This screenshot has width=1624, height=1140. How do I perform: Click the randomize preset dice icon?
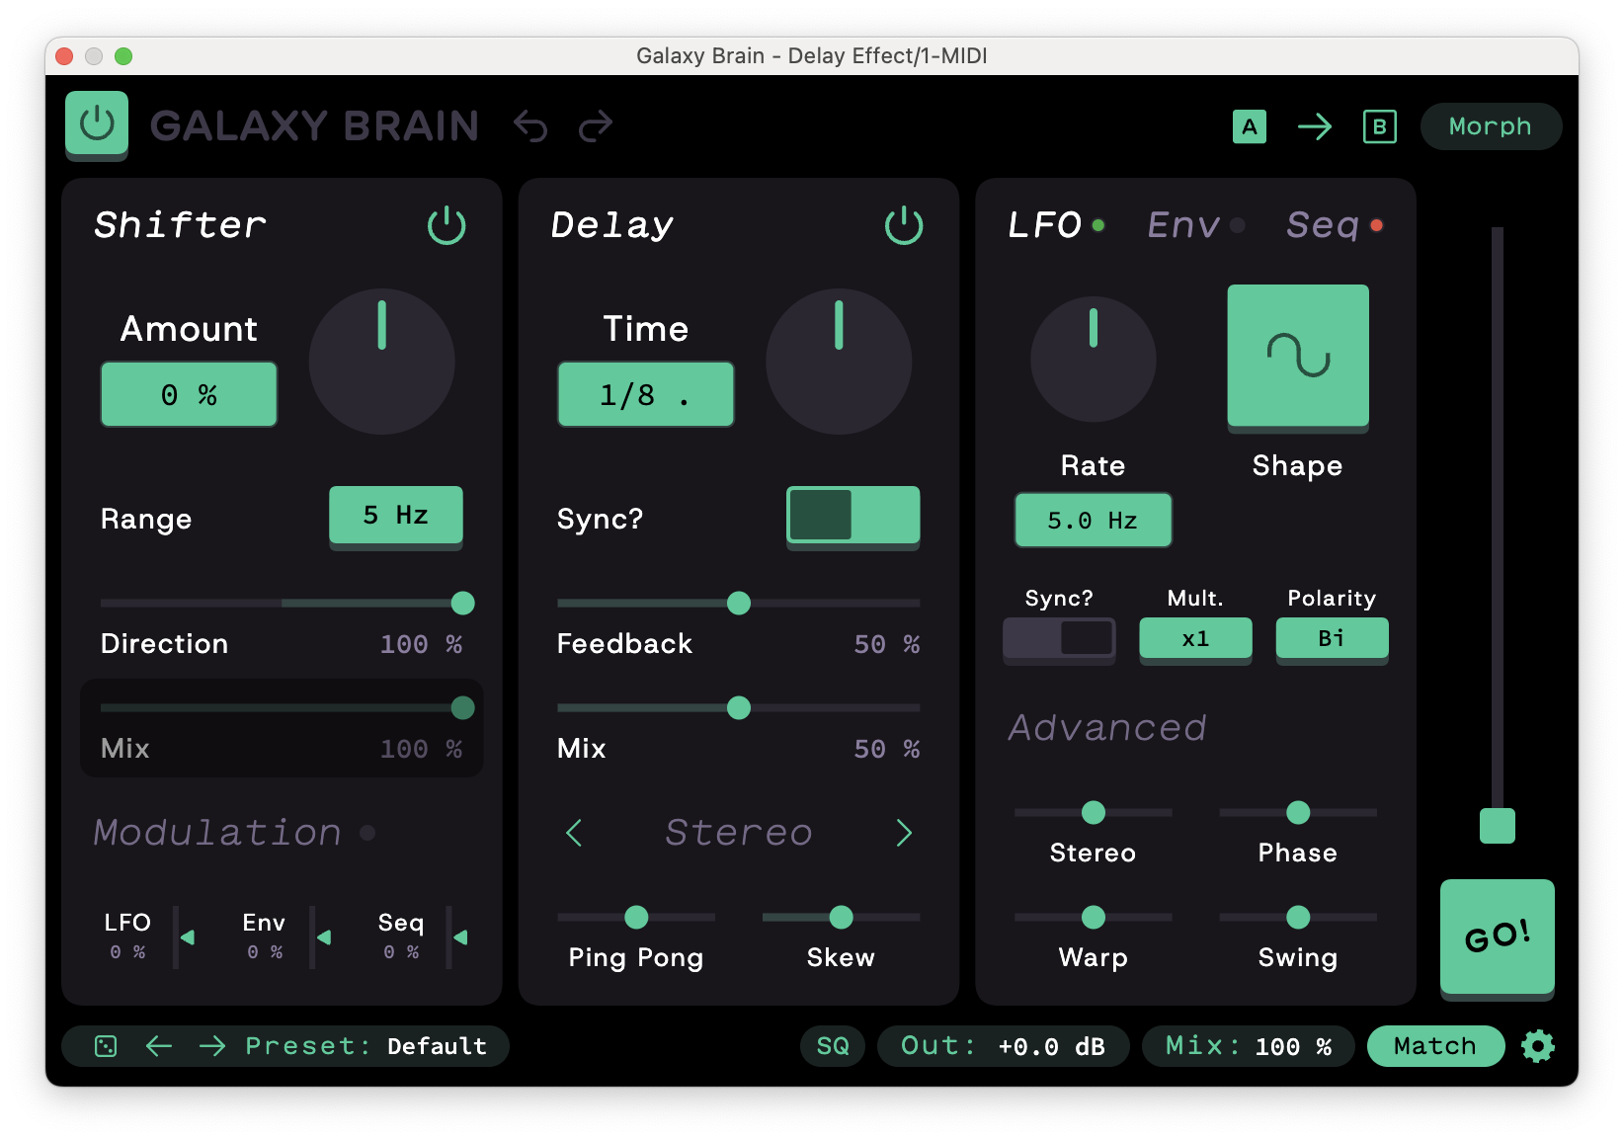click(x=106, y=1046)
